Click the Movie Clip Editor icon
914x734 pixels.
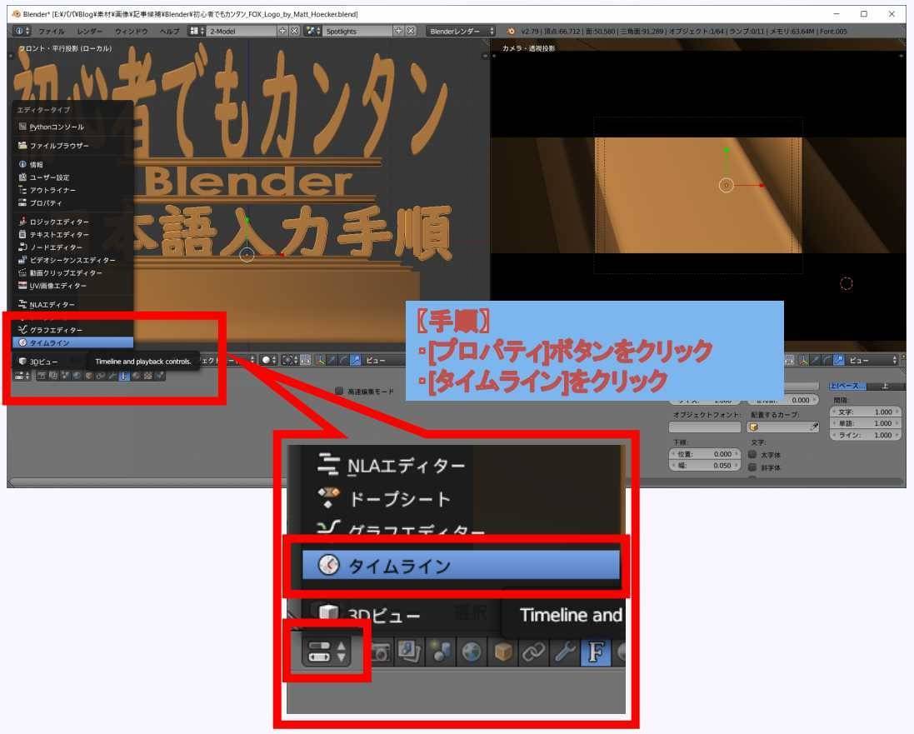[22, 272]
